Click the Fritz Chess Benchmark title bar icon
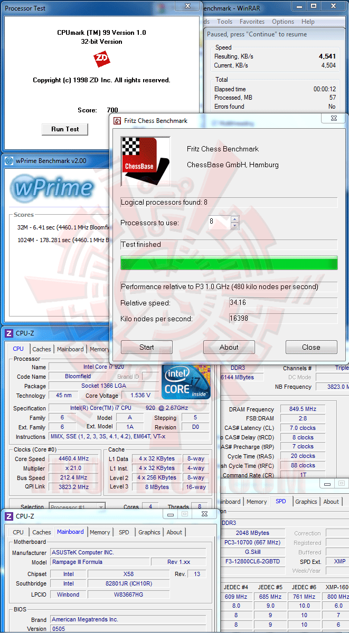Viewport: 349px width, 633px height. [117, 121]
